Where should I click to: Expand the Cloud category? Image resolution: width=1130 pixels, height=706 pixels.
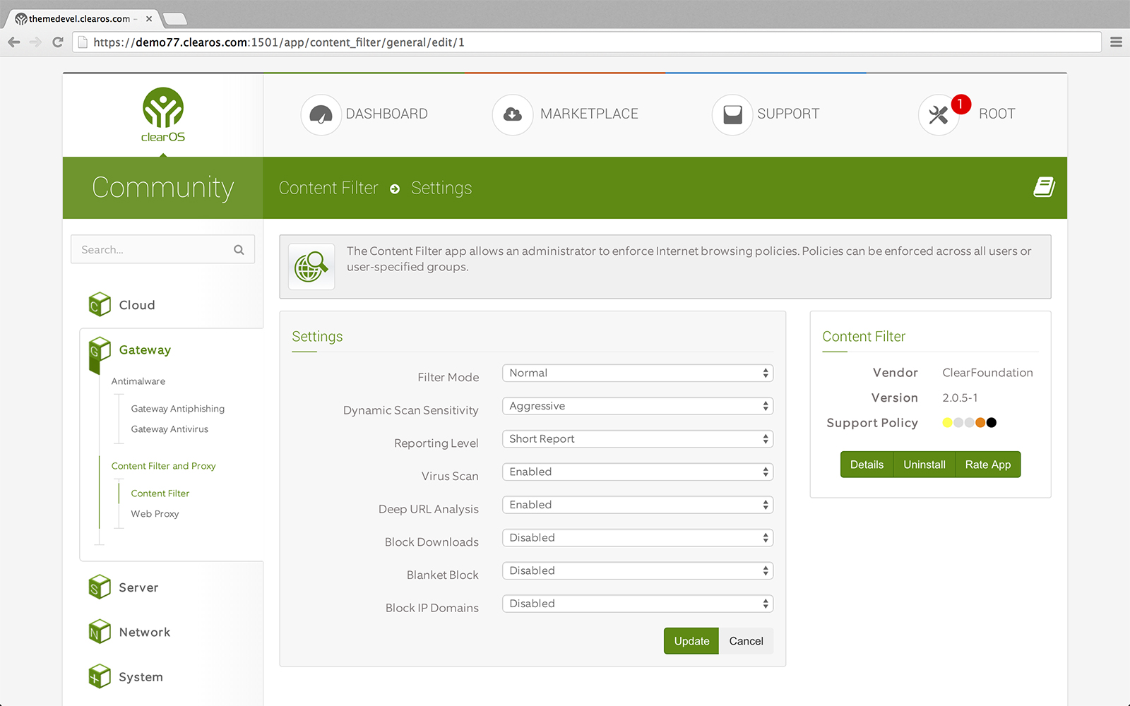coord(137,305)
